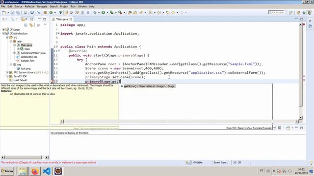Toggle Mark Occurrences toolbar button
The image size is (314, 176).
click(x=66, y=13)
